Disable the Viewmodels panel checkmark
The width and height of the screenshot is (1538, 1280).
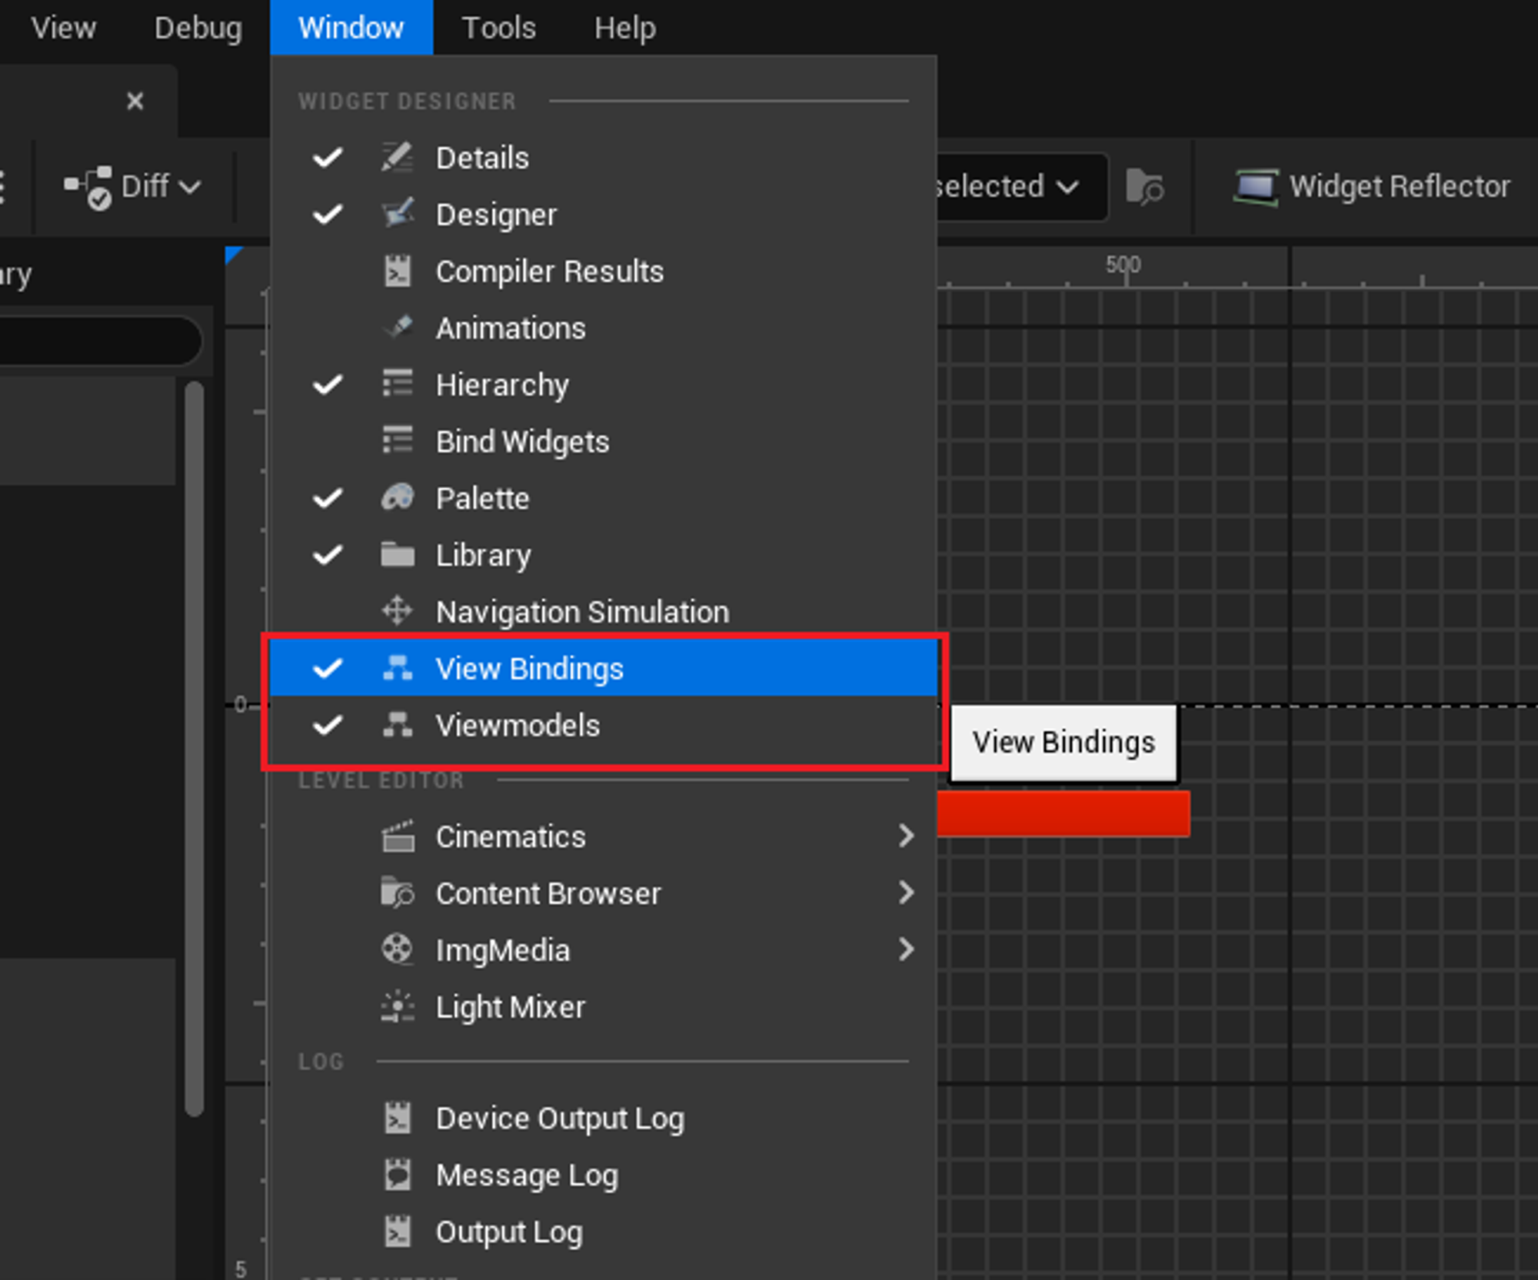coord(328,725)
